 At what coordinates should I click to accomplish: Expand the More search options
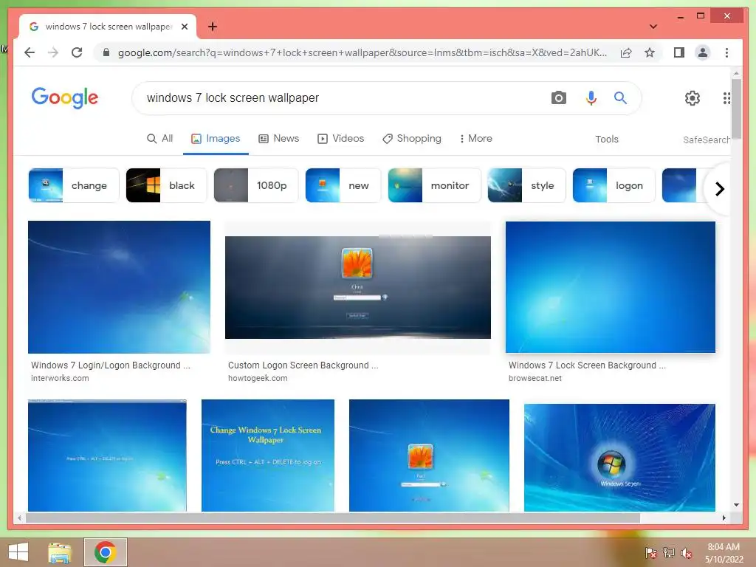475,139
